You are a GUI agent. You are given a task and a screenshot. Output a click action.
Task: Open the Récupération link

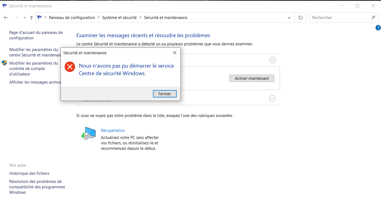[x=113, y=131]
